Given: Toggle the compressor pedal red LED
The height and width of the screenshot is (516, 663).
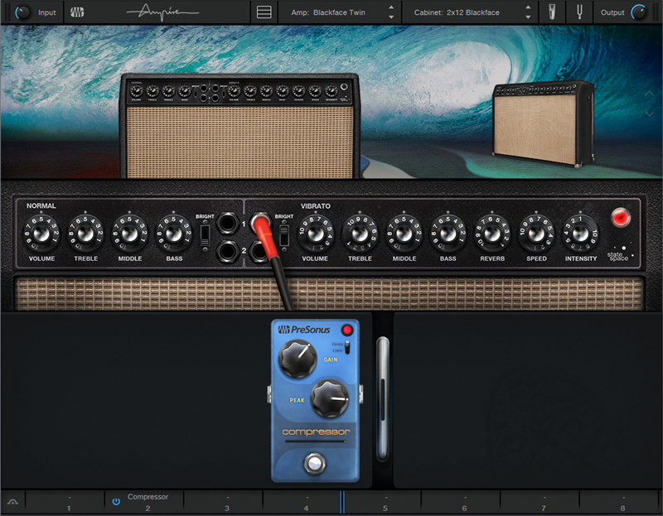Looking at the screenshot, I should (347, 330).
